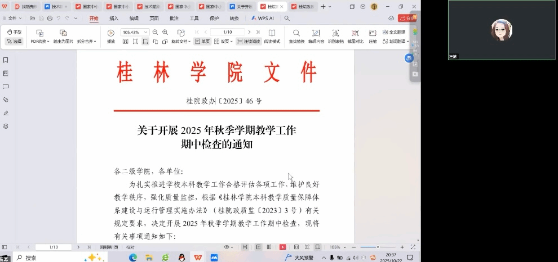Open the 查找替换 find and replace tool

point(296,37)
